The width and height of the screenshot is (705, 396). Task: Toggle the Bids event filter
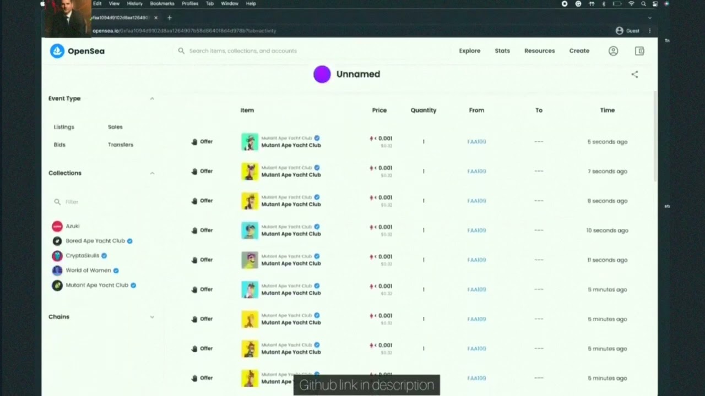[59, 145]
